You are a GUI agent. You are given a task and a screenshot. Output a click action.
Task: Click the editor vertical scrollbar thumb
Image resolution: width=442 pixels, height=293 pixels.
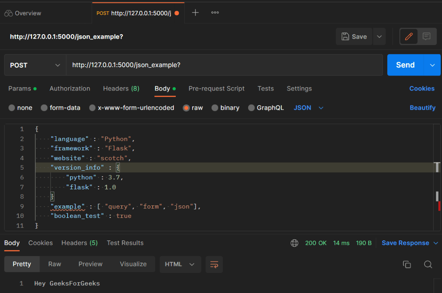point(437,197)
